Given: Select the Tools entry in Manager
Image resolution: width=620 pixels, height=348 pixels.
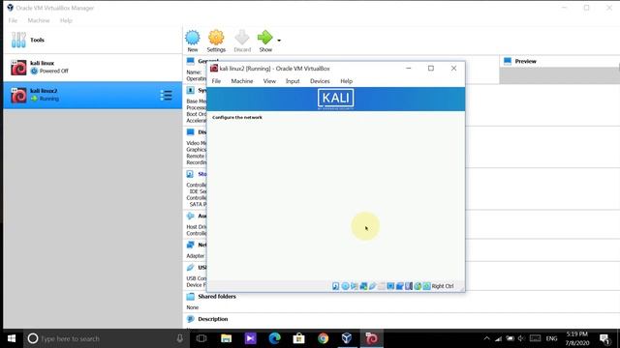Looking at the screenshot, I should point(93,41).
